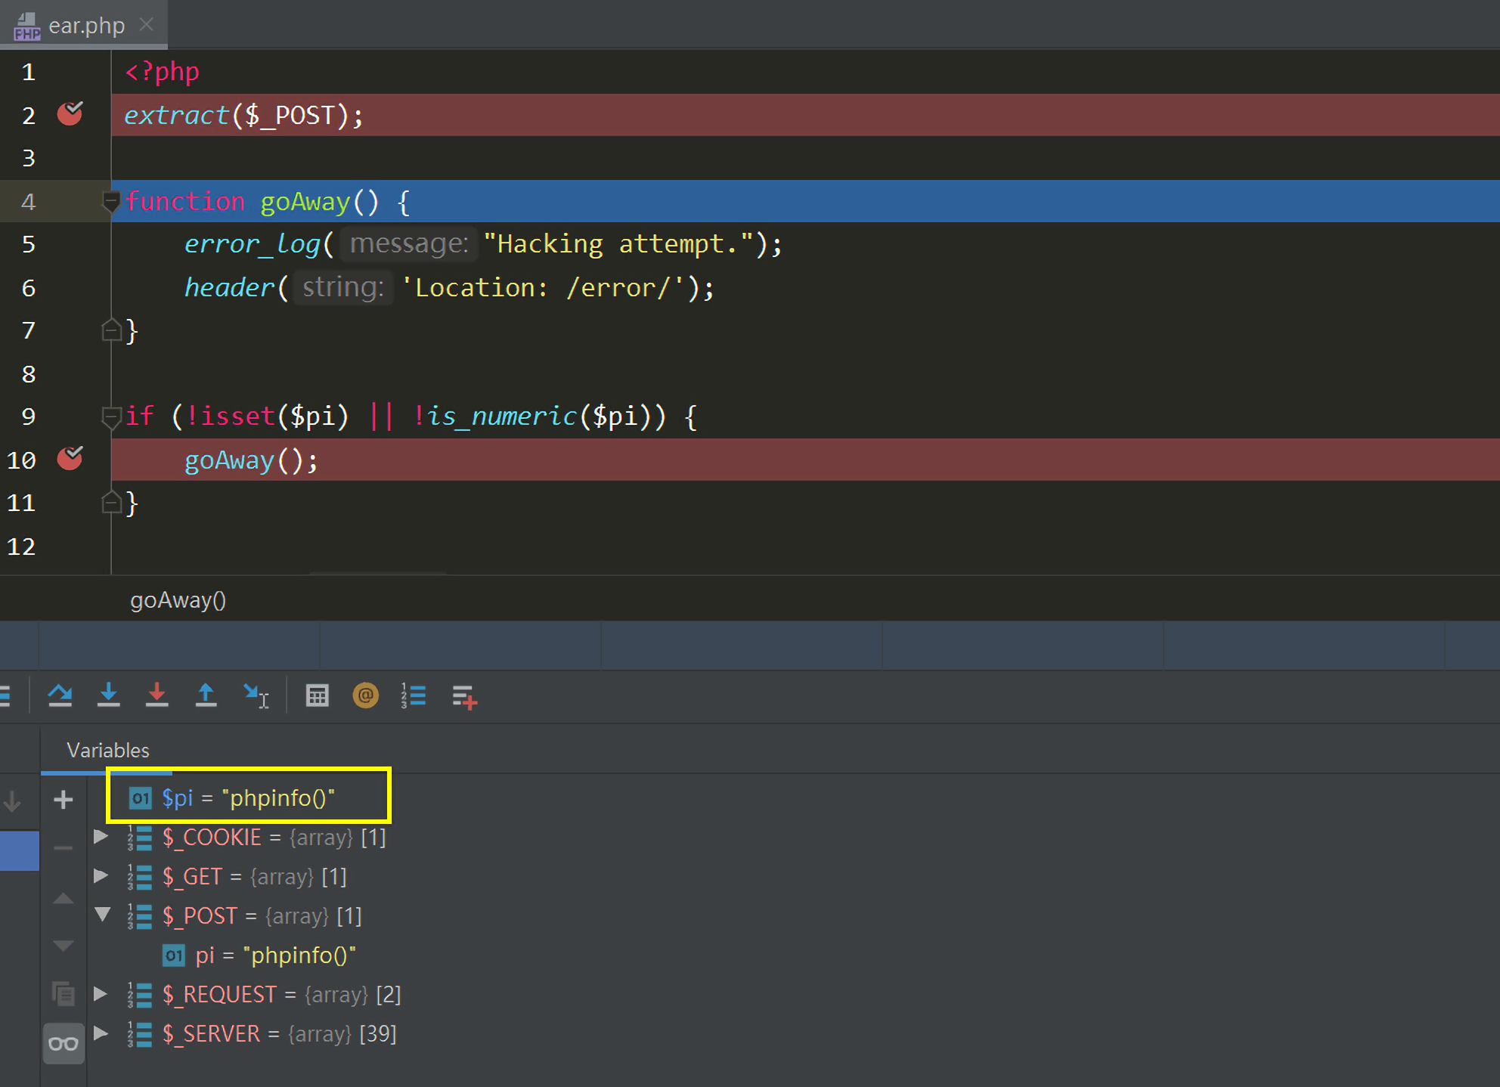Close the ear.php editor tab
This screenshot has width=1500, height=1087.
click(147, 25)
